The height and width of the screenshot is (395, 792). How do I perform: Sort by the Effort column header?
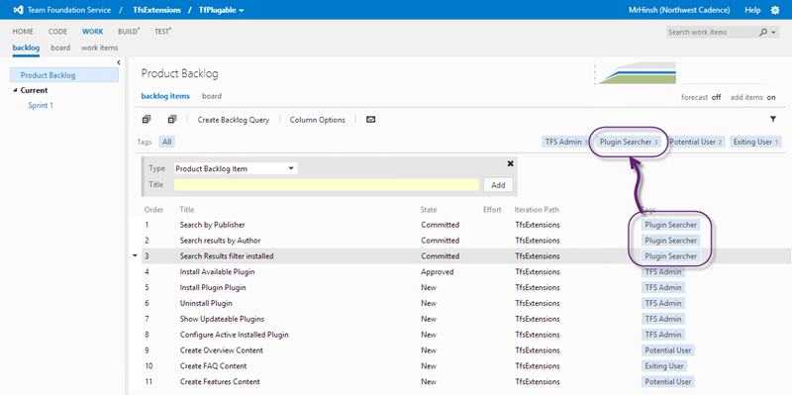pyautogui.click(x=492, y=210)
